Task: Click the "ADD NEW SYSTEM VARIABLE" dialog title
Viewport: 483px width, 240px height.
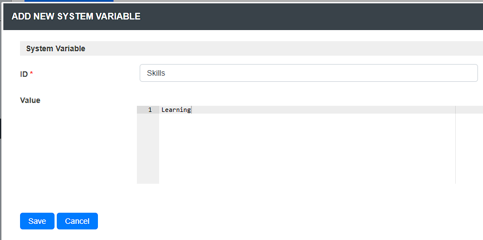Action: (76, 16)
